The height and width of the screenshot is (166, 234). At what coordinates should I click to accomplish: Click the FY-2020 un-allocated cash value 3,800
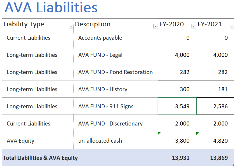tap(177, 141)
